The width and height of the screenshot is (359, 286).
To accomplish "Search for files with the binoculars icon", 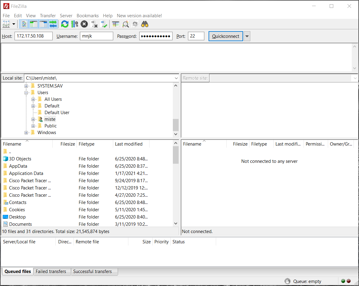I will click(145, 24).
